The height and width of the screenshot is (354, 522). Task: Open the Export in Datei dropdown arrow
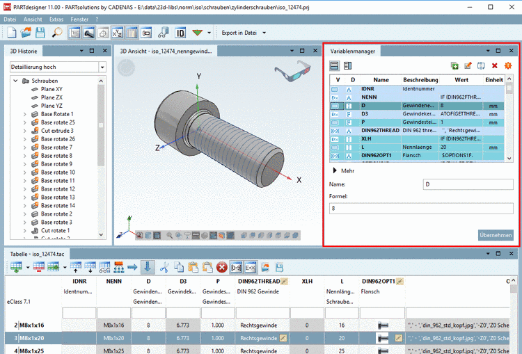tap(265, 33)
